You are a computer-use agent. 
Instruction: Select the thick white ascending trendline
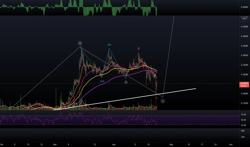(124, 99)
